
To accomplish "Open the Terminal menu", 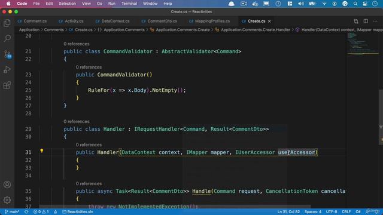I will (x=129, y=4).
